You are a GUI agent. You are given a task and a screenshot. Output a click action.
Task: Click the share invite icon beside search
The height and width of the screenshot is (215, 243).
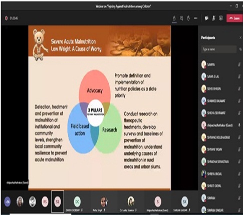pos(240,49)
